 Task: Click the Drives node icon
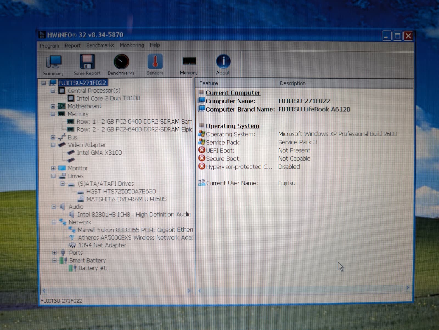coord(63,176)
